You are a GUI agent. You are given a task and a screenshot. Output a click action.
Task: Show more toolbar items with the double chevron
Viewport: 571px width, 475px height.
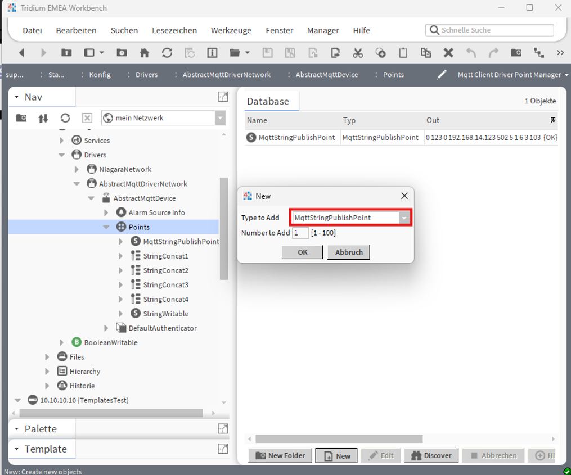click(x=560, y=53)
